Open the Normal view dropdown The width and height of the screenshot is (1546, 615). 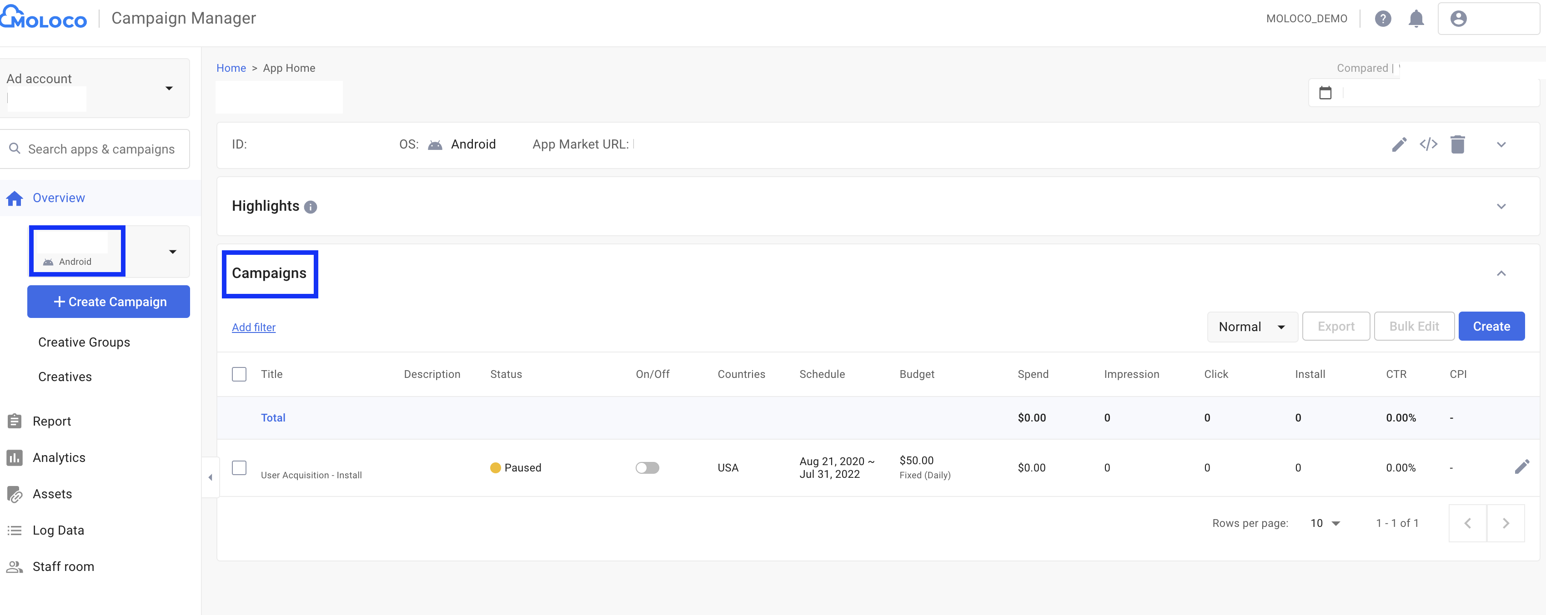tap(1252, 327)
